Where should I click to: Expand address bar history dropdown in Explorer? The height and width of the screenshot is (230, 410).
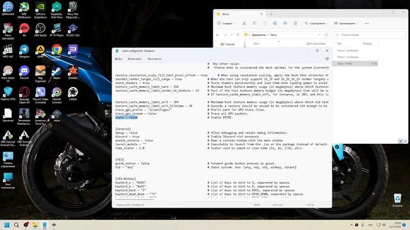319,34
